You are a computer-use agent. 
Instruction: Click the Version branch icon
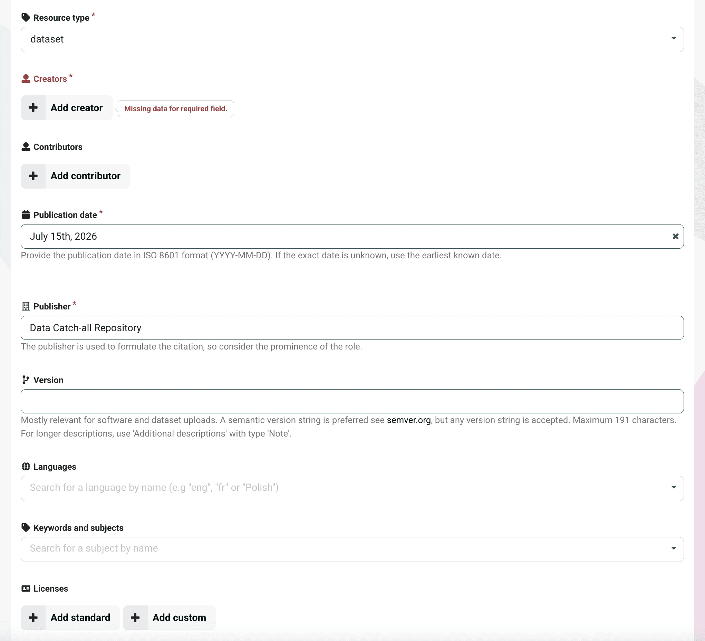tap(26, 380)
